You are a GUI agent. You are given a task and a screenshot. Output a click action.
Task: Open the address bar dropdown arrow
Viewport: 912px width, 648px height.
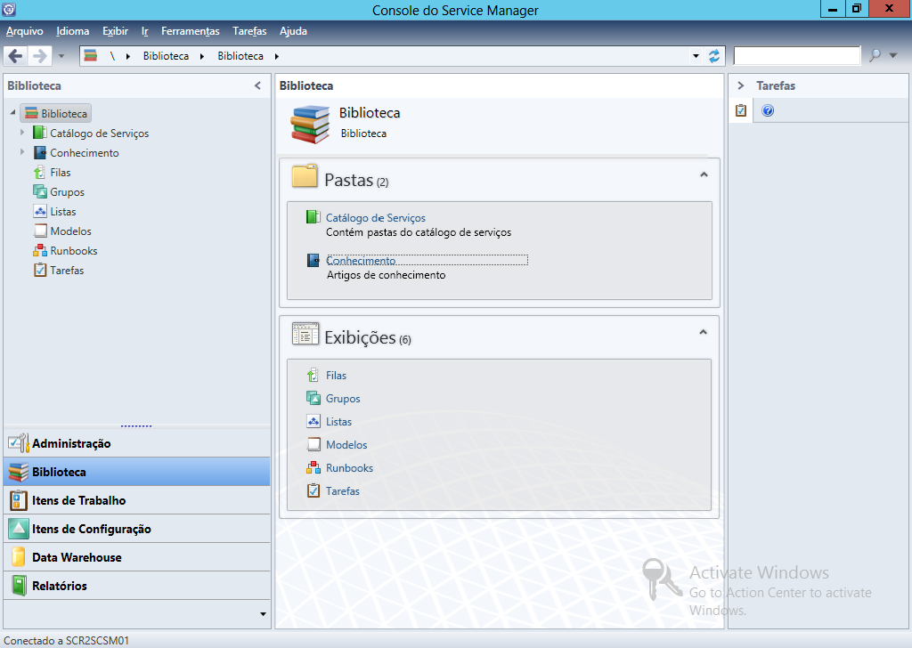coord(696,56)
